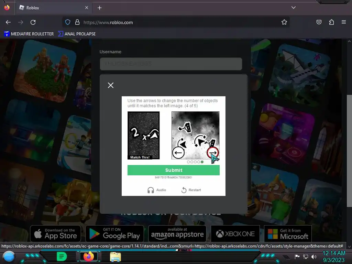Screen dimensions: 352x264
Task: Open the MEDIAFIRE ROULETTER bookmark
Action: (29, 34)
